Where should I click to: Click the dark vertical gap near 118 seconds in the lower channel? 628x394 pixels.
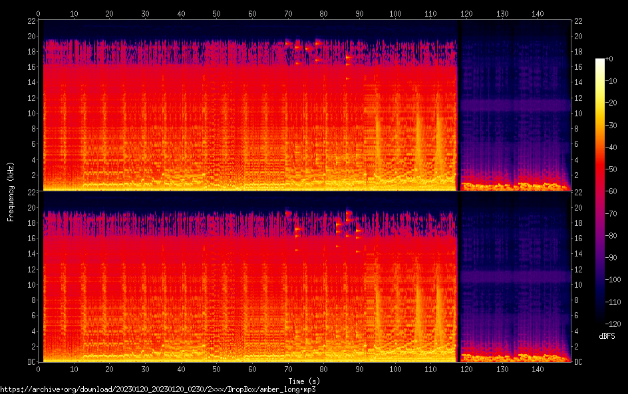[458, 279]
